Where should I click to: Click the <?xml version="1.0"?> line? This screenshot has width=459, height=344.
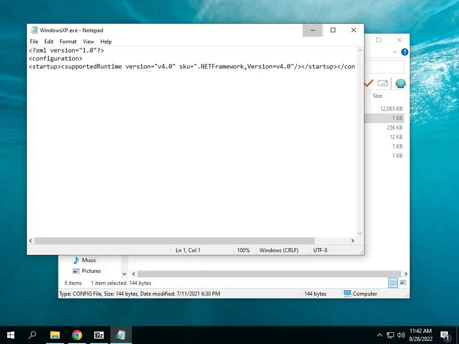coord(66,50)
